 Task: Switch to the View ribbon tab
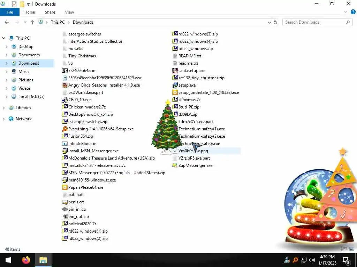(x=69, y=12)
